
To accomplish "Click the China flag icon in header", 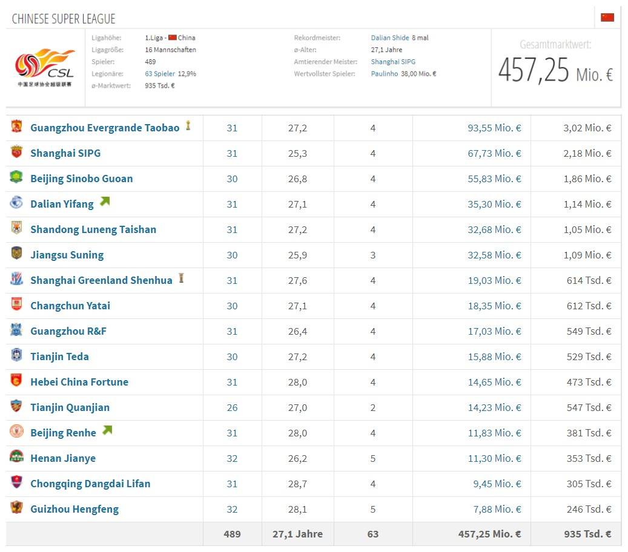I will tap(607, 18).
